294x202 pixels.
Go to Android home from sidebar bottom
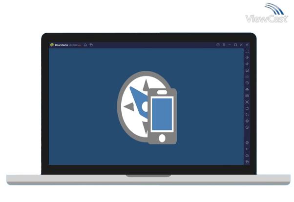(247, 155)
